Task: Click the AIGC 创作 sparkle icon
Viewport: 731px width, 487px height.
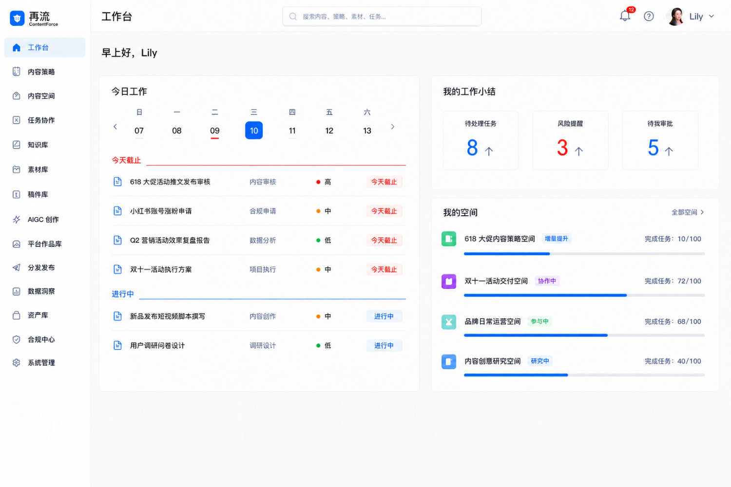Action: point(17,219)
